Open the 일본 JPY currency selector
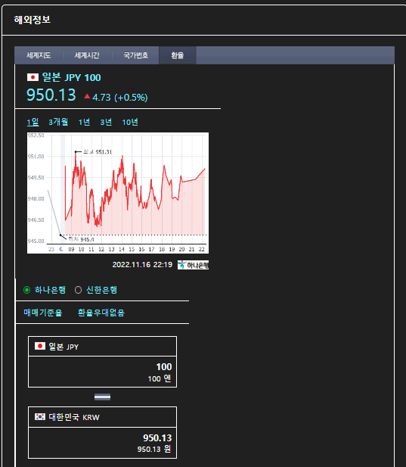 (x=102, y=347)
